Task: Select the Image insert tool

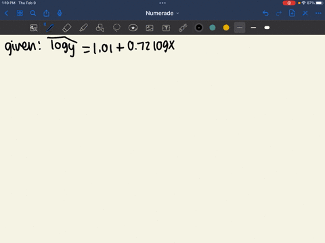Action: (x=150, y=28)
